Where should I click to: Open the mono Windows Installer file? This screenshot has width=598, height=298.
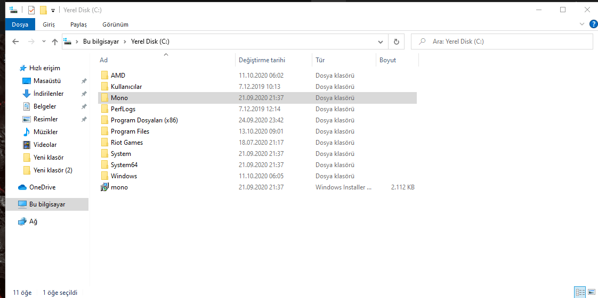click(119, 187)
